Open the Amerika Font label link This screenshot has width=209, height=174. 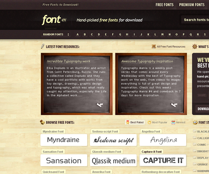pyautogui.click(x=101, y=172)
